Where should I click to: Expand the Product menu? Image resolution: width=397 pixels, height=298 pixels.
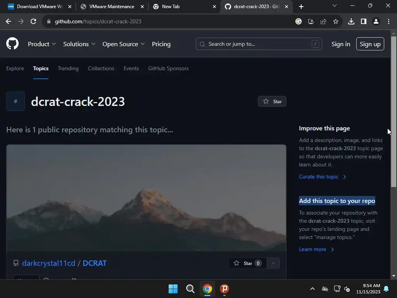[x=42, y=44]
